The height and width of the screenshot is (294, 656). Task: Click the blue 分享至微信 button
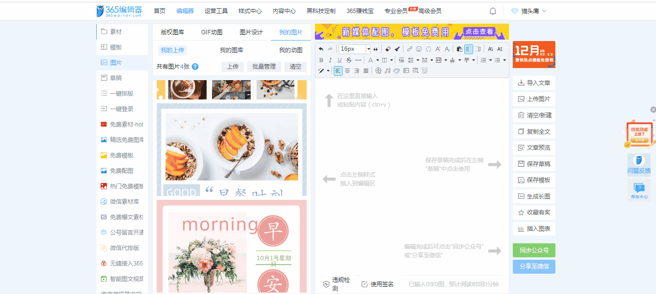click(x=534, y=266)
